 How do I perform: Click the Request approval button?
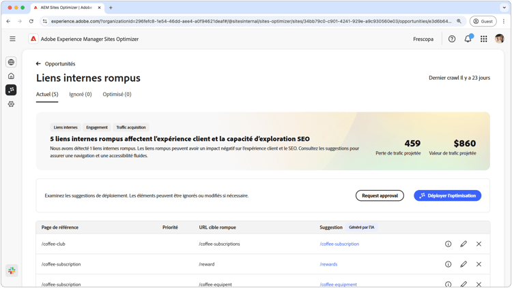pos(380,196)
